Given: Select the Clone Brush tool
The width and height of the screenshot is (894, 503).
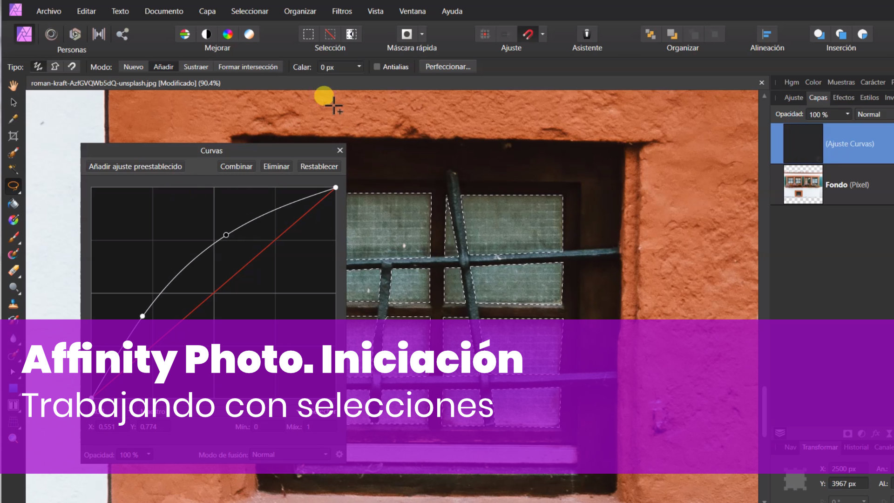Looking at the screenshot, I should pyautogui.click(x=13, y=304).
